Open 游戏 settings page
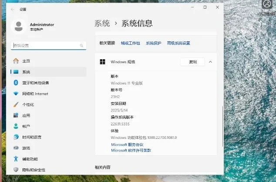276x182 pixels. point(48,148)
